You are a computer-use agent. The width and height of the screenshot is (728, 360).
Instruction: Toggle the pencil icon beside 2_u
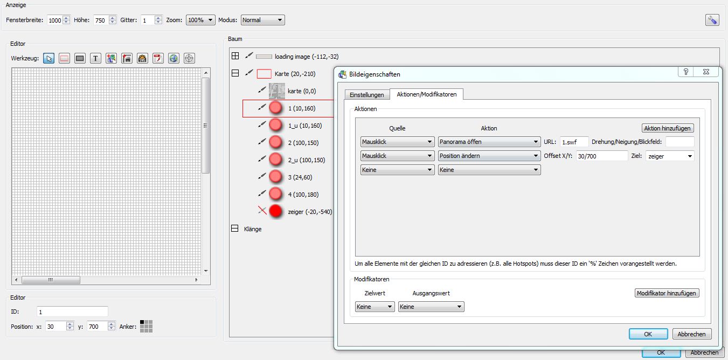(x=262, y=160)
